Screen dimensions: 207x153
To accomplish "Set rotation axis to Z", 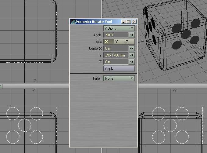I will tap(127, 42).
